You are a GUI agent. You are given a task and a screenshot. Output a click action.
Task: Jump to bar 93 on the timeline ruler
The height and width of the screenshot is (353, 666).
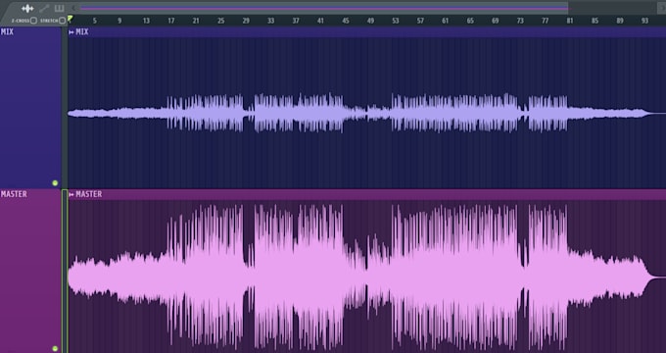644,21
